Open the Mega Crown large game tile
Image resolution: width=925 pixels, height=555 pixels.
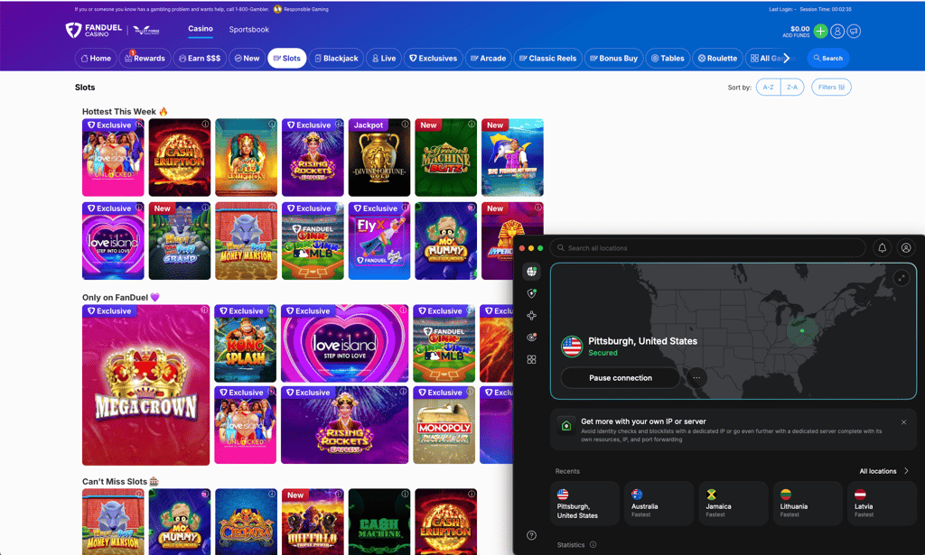(145, 384)
